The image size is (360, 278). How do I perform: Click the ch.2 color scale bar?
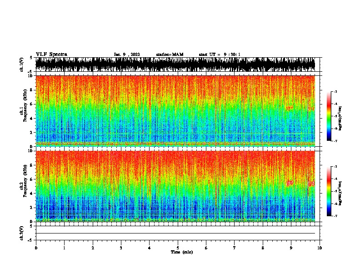pos(329,191)
